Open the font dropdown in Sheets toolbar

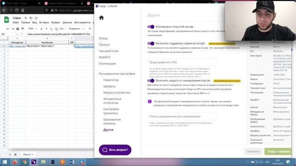[x=76, y=29]
